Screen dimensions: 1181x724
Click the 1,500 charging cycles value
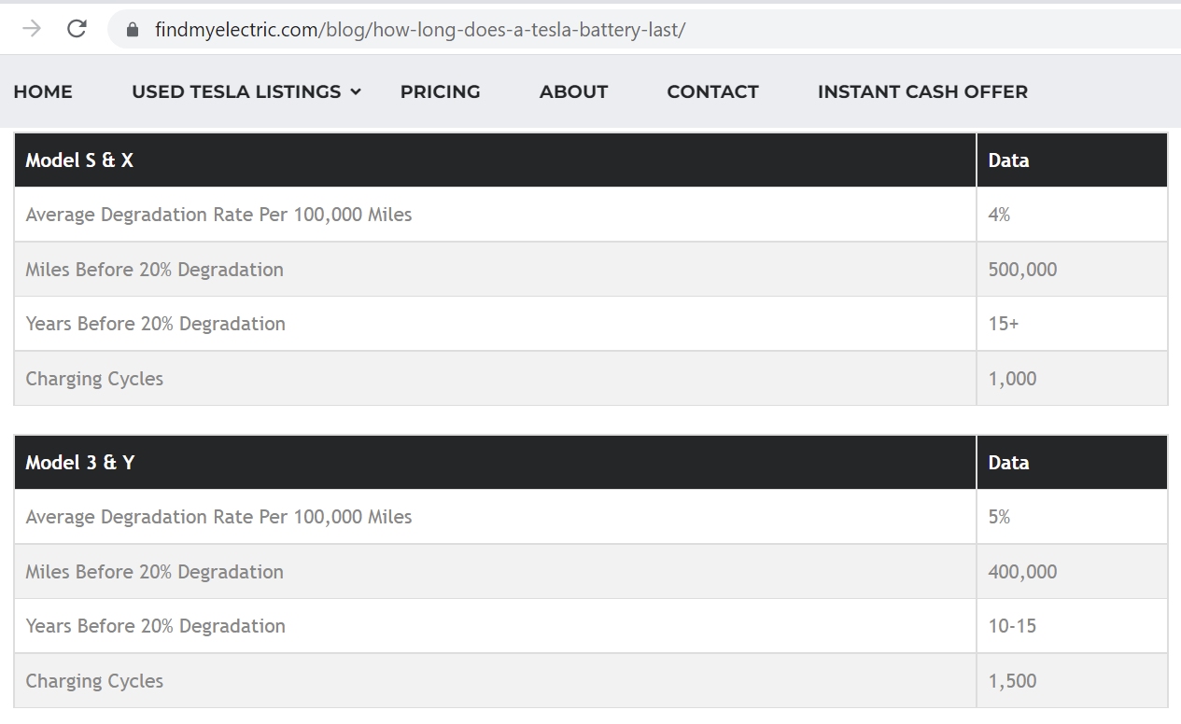[x=1012, y=681]
